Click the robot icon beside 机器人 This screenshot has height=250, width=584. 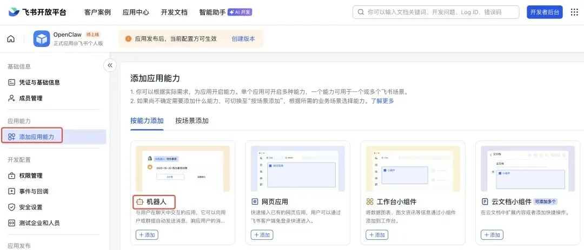[140, 202]
